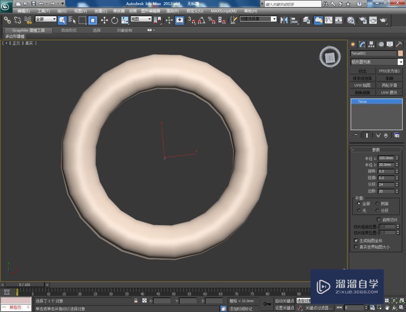
Task: Click the object color swatch beside Torus001
Action: 400,53
